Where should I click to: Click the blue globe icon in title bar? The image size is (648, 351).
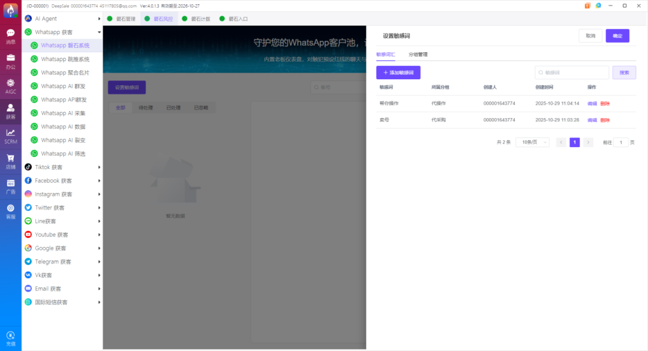pos(598,6)
